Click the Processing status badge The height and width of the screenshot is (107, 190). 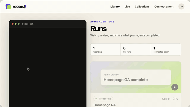pos(103,99)
